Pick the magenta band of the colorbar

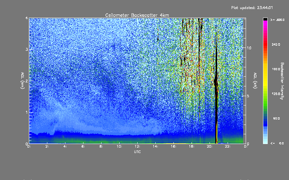pos(265,24)
